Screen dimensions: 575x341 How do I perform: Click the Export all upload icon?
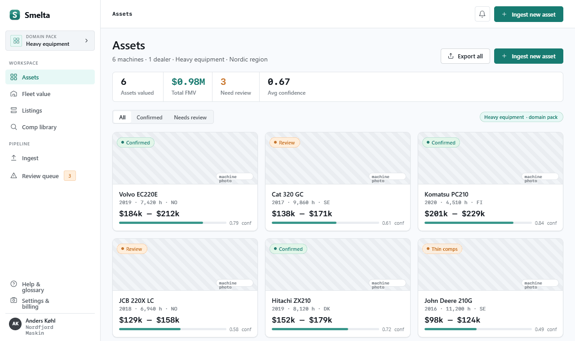tap(451, 56)
